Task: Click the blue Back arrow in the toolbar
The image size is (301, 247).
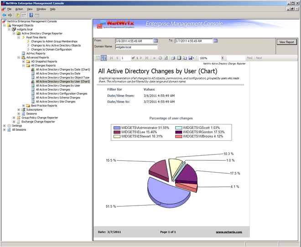Action: [4, 15]
